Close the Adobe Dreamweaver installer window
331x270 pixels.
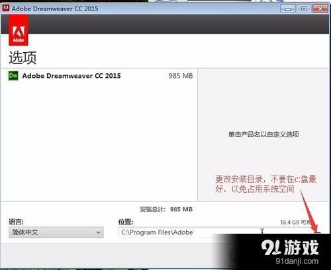pyautogui.click(x=320, y=9)
